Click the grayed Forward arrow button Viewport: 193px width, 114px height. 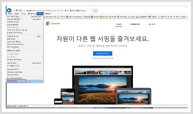[13, 10]
